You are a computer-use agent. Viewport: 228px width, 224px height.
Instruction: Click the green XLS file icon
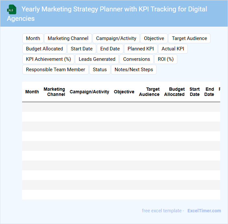pos(12,10)
